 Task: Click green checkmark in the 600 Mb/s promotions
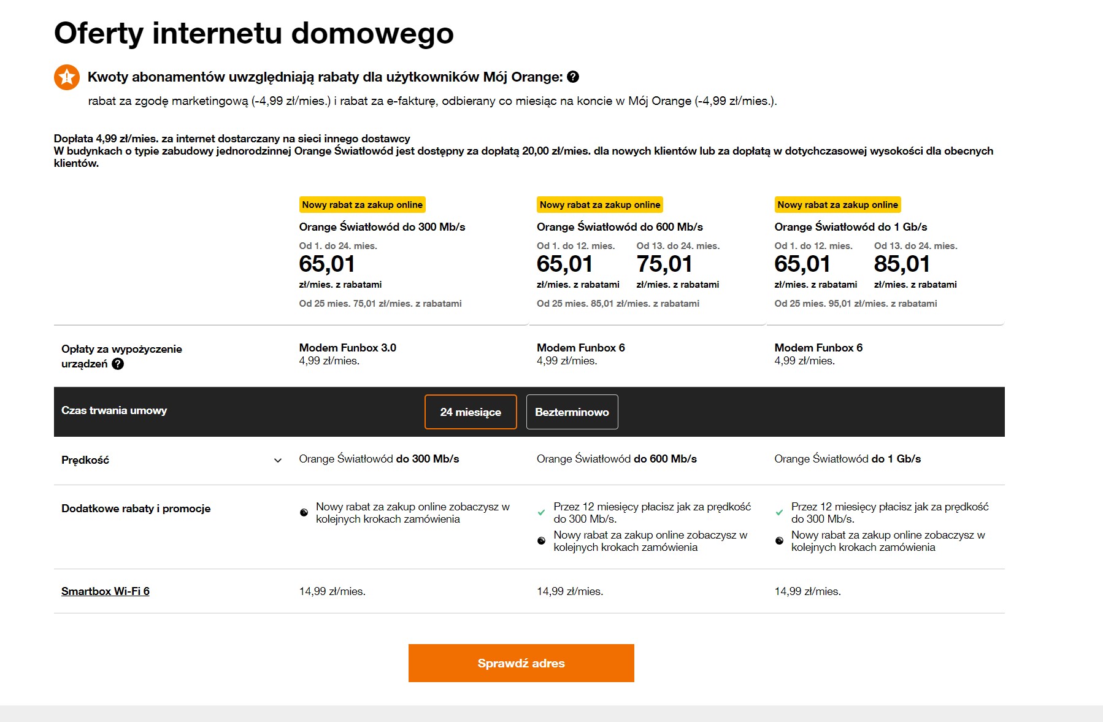tap(541, 513)
